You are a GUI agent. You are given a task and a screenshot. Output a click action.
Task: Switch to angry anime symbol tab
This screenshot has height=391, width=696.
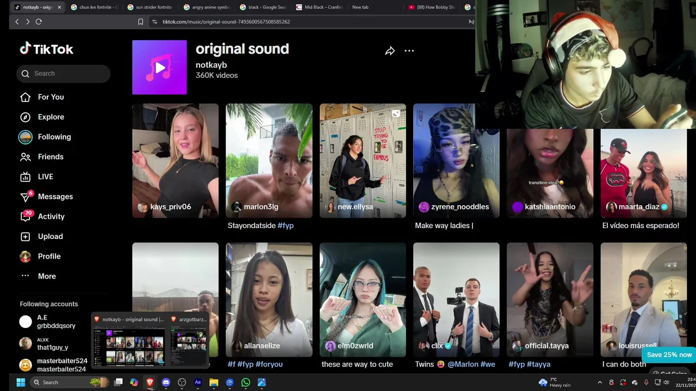207,7
